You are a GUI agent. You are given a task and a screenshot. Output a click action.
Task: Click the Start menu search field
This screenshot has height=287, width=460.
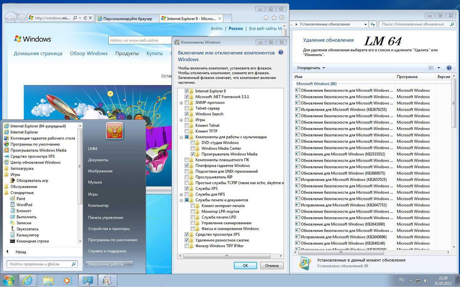pyautogui.click(x=38, y=264)
